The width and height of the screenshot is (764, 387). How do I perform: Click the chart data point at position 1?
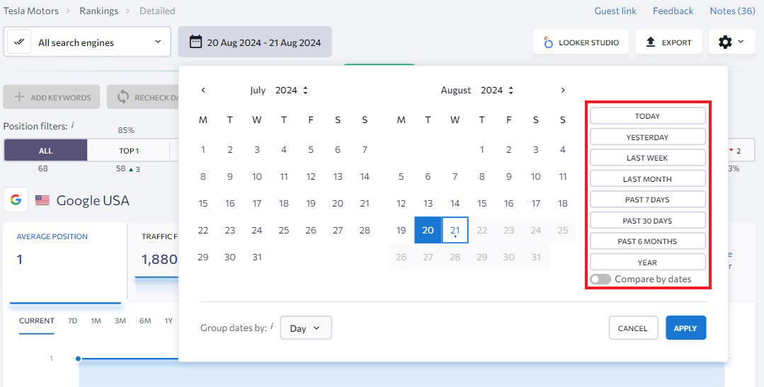coord(78,359)
